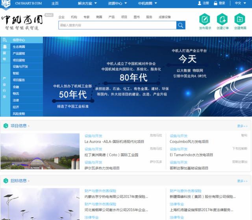Click the 信息中心 sidebar search icon

[5, 40]
